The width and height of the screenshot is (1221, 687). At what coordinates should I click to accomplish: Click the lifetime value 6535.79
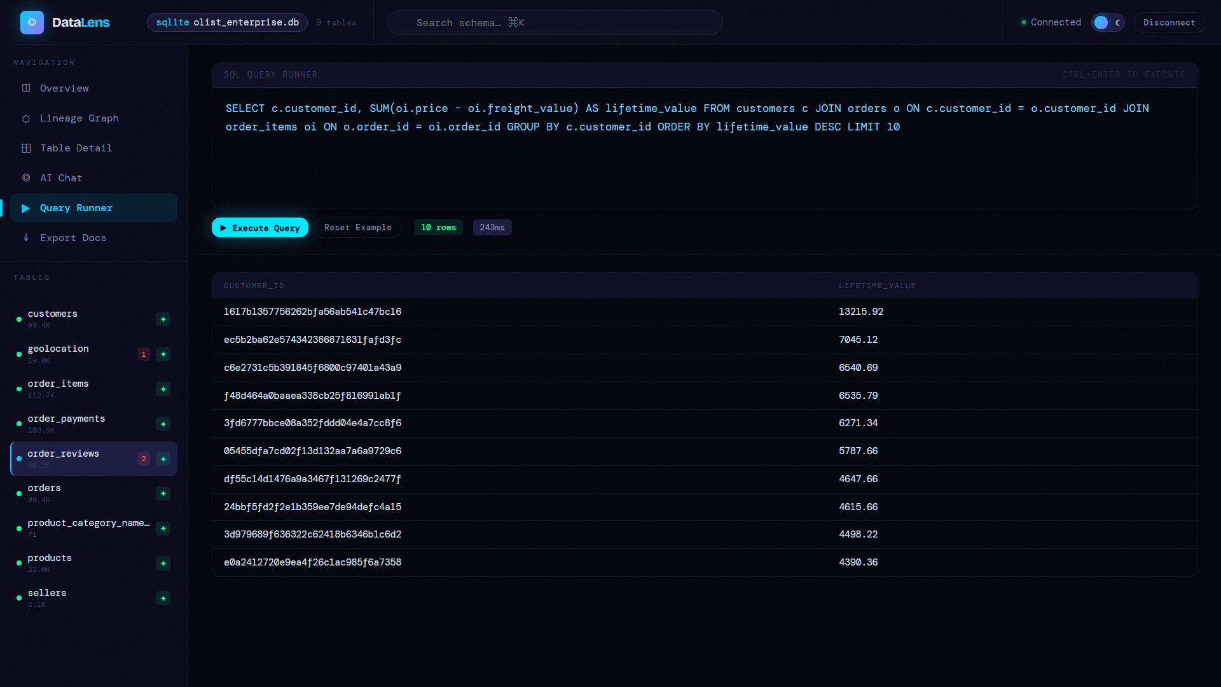coord(858,396)
